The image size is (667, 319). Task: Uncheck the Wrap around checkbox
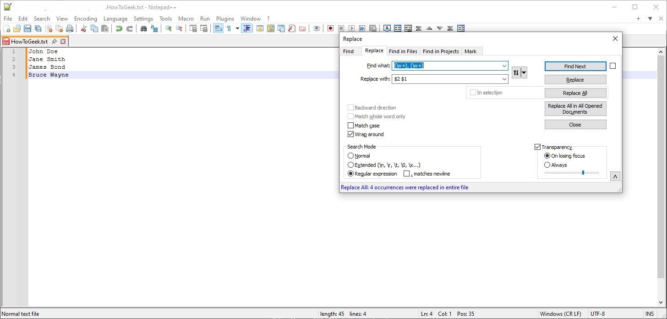[x=351, y=134]
